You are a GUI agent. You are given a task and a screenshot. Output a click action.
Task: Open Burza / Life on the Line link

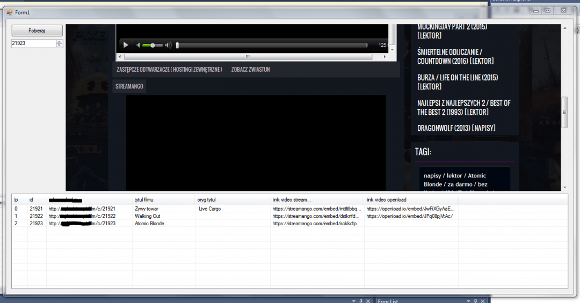tap(457, 82)
